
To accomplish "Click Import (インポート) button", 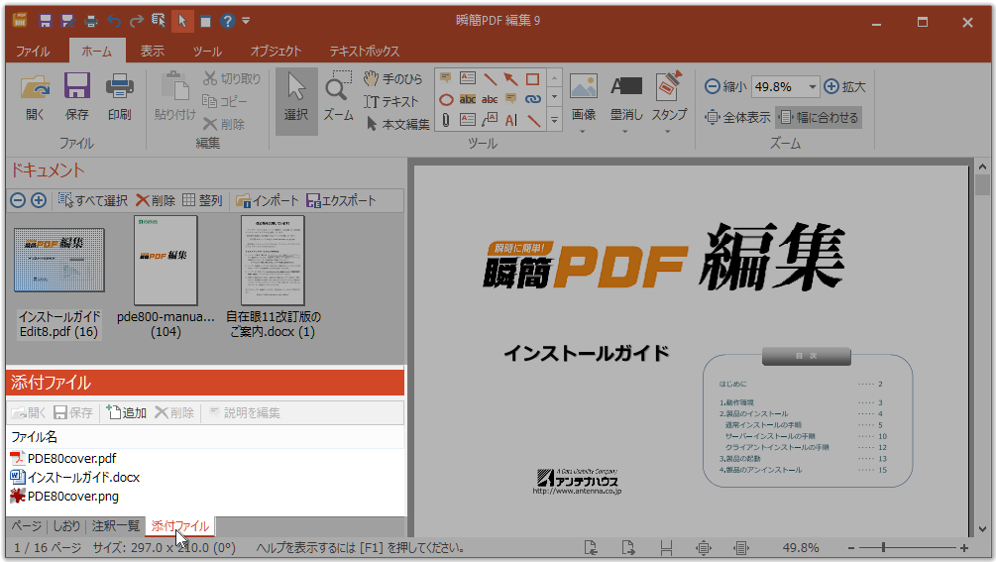I will pyautogui.click(x=267, y=200).
